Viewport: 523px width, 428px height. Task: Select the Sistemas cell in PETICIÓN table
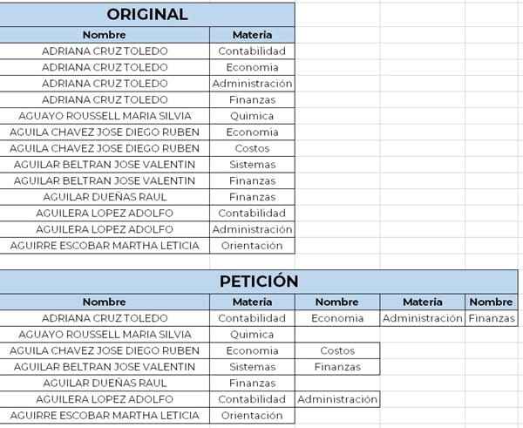point(252,367)
